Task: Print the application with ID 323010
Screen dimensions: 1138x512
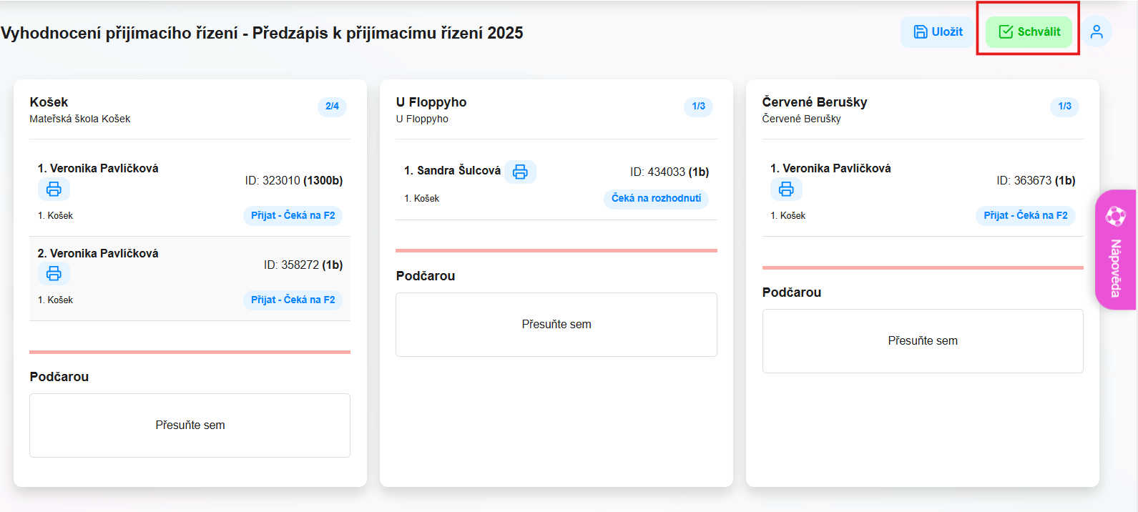Action: coord(54,189)
